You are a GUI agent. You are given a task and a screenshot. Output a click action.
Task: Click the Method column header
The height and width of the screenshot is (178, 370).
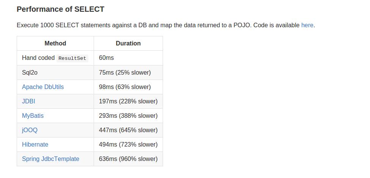point(55,44)
